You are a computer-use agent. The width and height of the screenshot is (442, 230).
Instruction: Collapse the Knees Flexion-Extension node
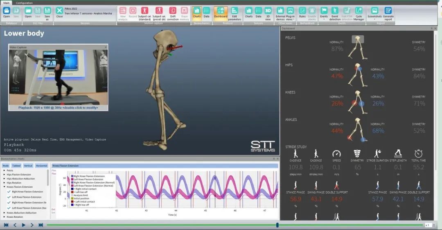pos(4,187)
